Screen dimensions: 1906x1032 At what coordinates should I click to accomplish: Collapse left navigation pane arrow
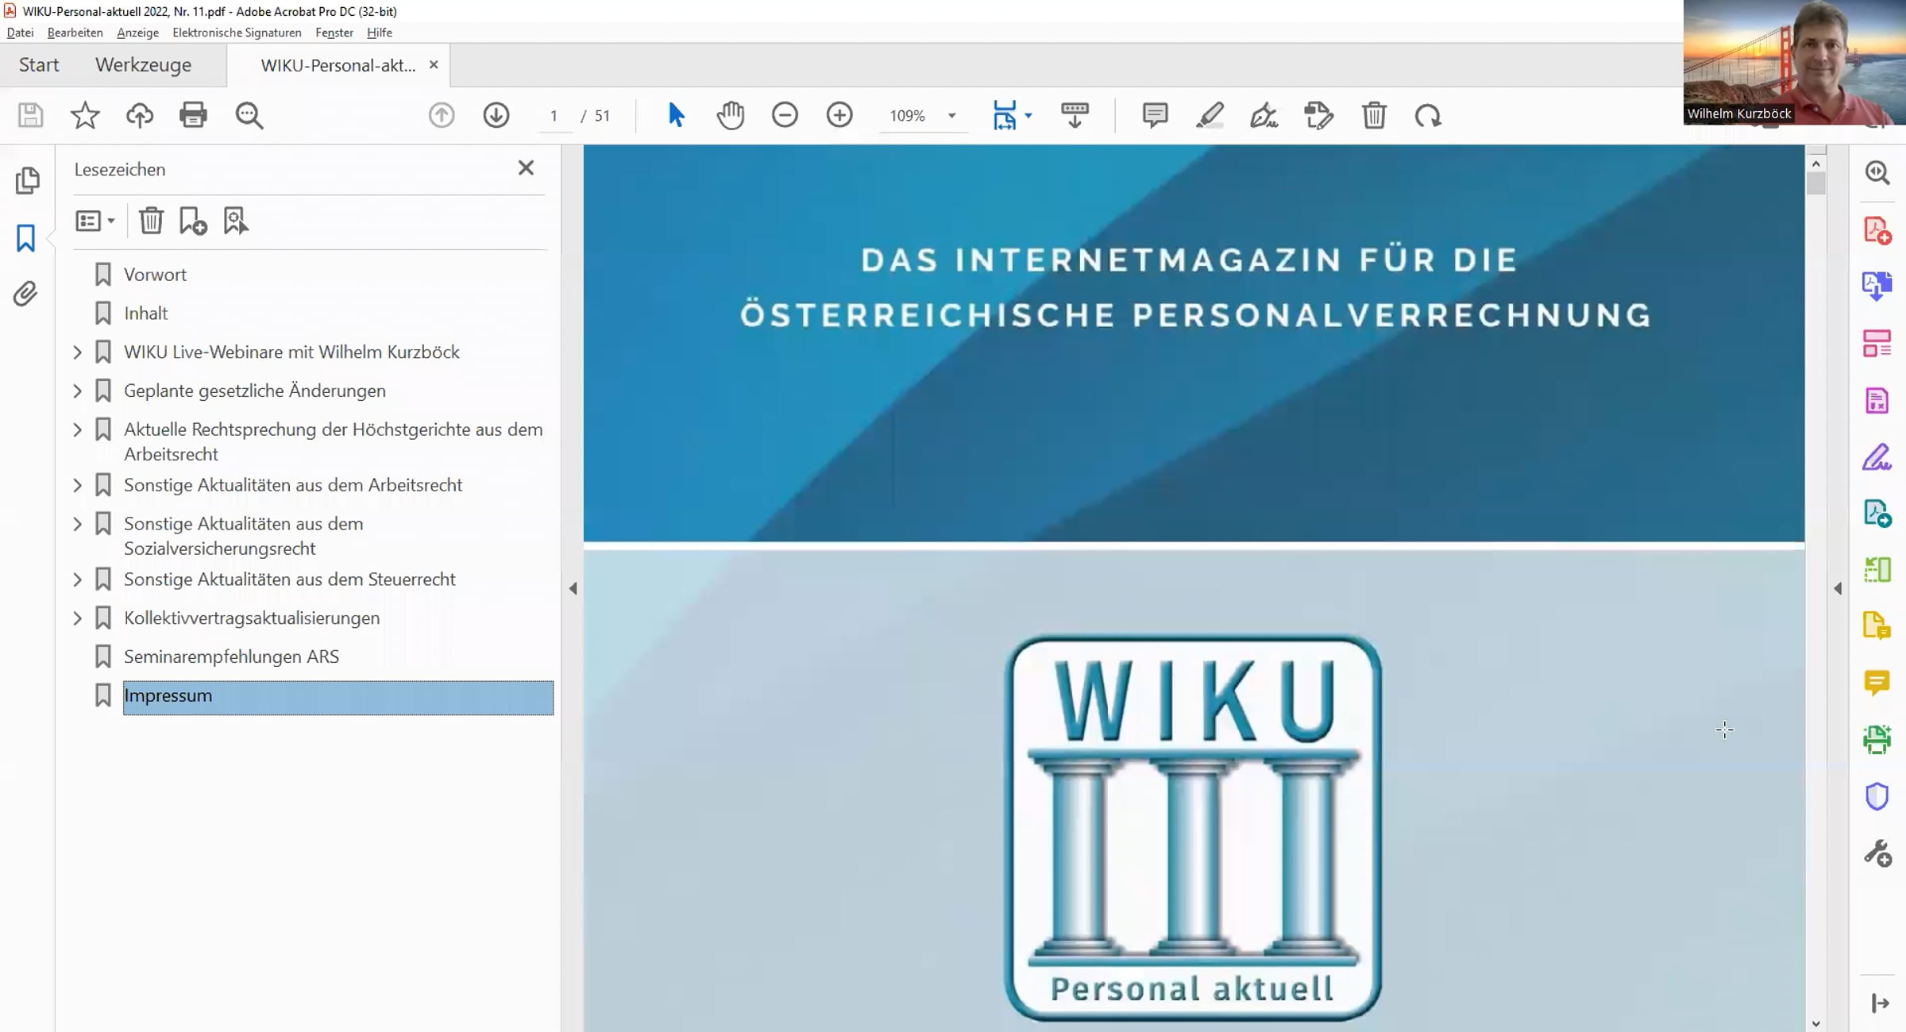(573, 588)
